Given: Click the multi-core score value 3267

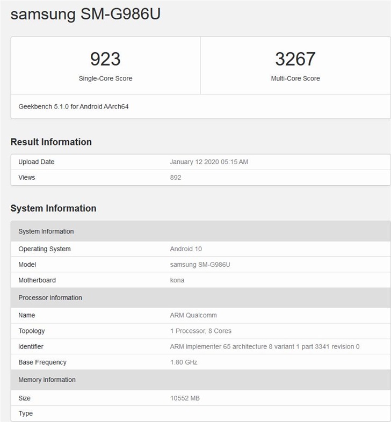Looking at the screenshot, I should [x=295, y=59].
